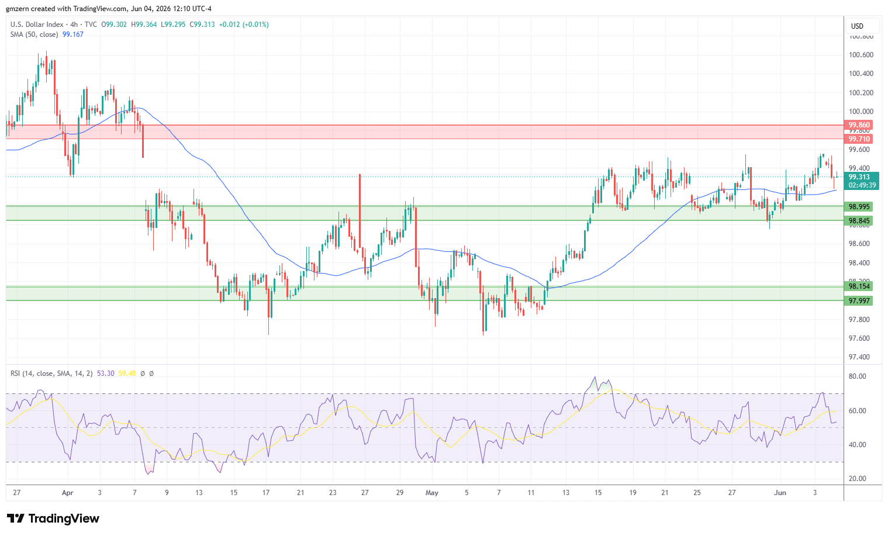The height and width of the screenshot is (536, 888).
Task: Click the 98.400 price axis tick
Action: pos(859,263)
